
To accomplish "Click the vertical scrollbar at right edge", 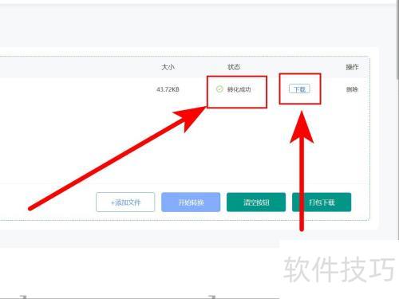I will (x=397, y=40).
